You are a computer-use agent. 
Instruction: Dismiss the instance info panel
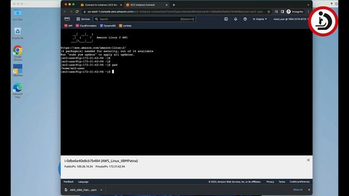308,160
